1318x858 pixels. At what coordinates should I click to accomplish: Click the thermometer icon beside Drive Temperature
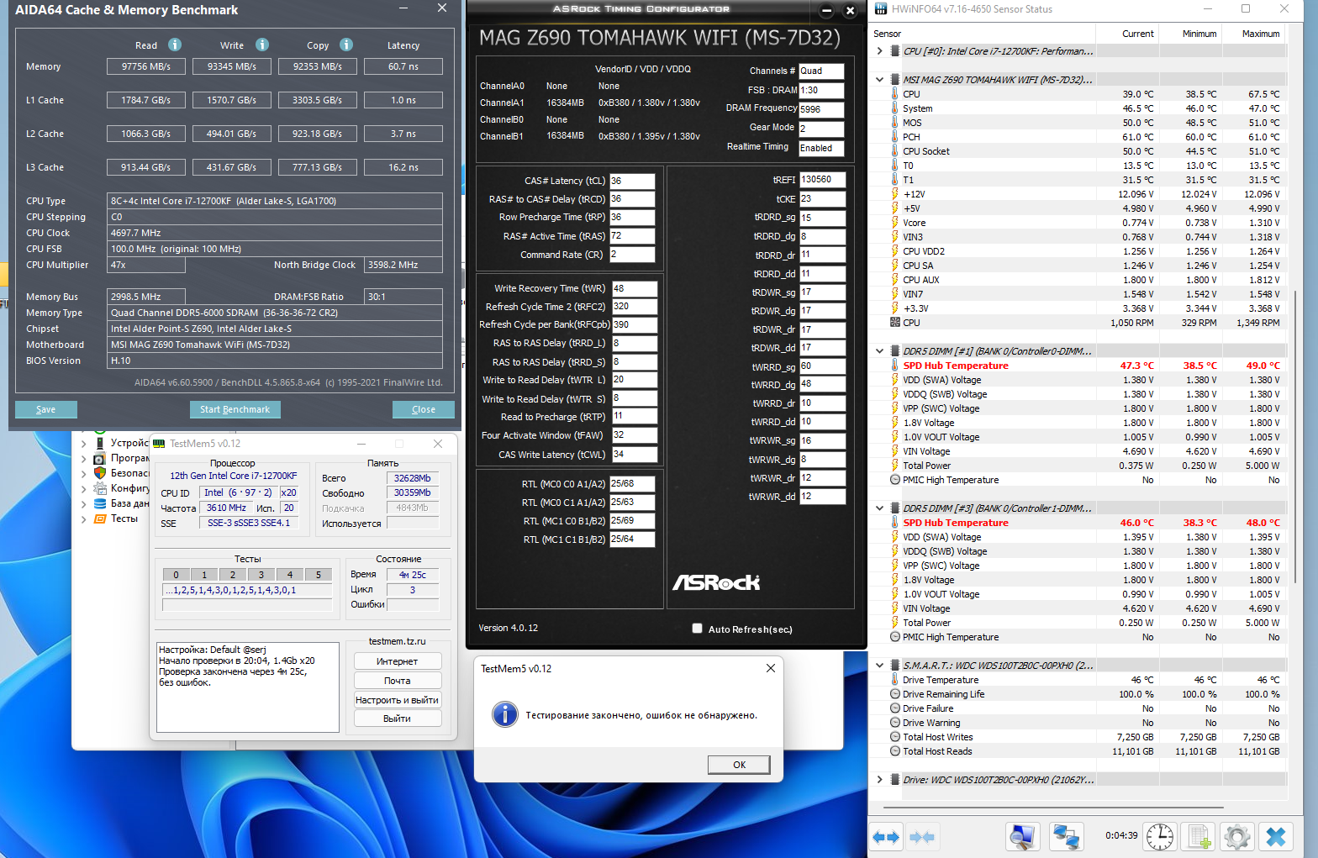click(x=895, y=680)
